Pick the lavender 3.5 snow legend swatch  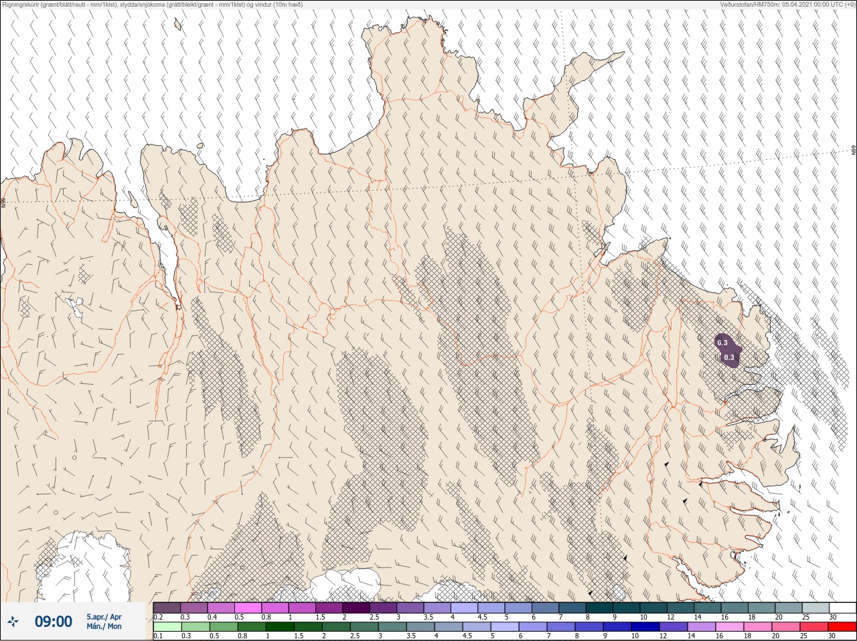[437, 608]
